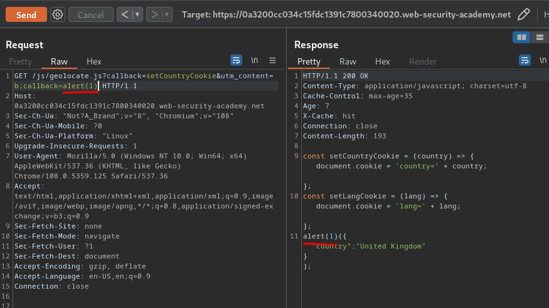Screen dimensions: 549x308
Task: Click const setLangCookie line in response
Action: [375, 196]
